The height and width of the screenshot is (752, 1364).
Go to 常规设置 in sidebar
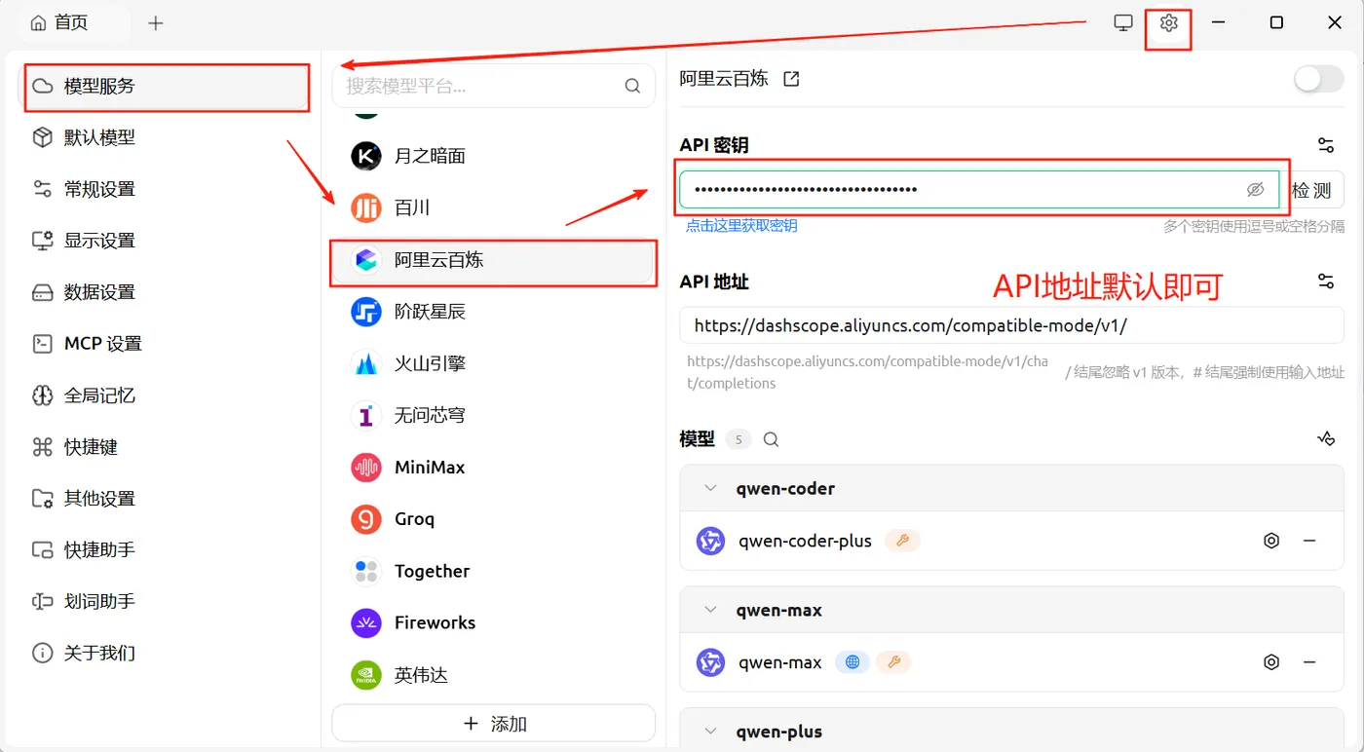[167, 190]
